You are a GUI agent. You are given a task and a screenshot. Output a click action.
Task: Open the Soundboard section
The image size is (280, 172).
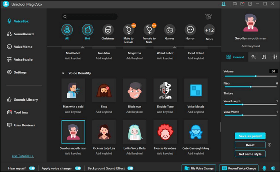coord(24,34)
